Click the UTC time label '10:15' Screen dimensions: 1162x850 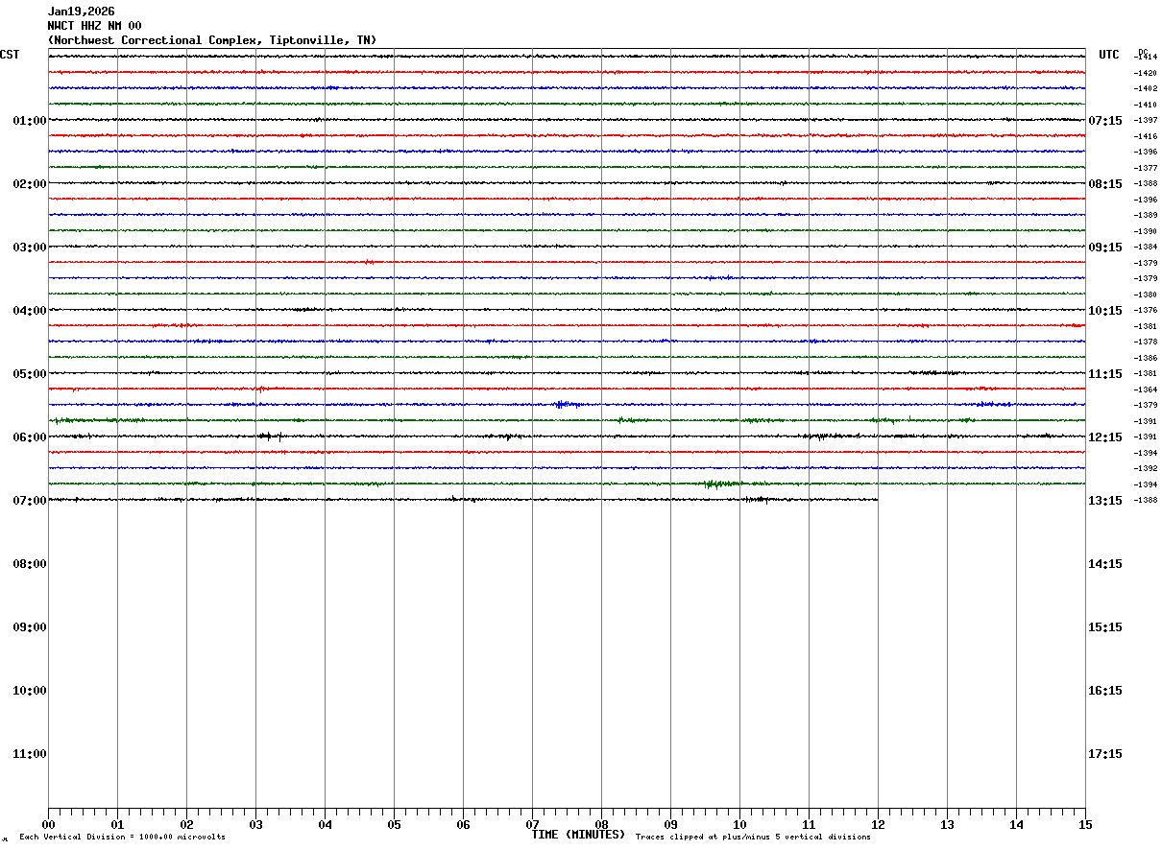(1105, 311)
